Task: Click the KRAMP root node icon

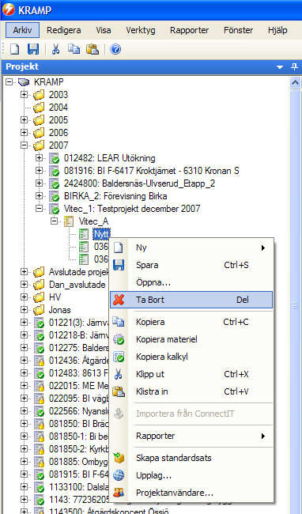Action: click(x=24, y=82)
